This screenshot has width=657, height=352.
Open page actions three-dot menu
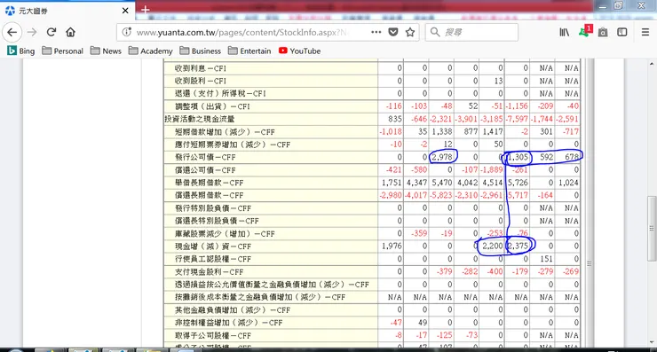click(x=376, y=32)
